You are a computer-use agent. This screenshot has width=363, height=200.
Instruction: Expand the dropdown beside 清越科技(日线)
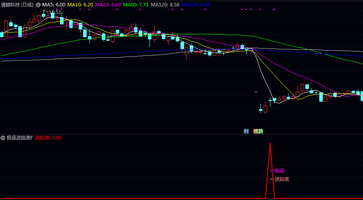point(38,5)
